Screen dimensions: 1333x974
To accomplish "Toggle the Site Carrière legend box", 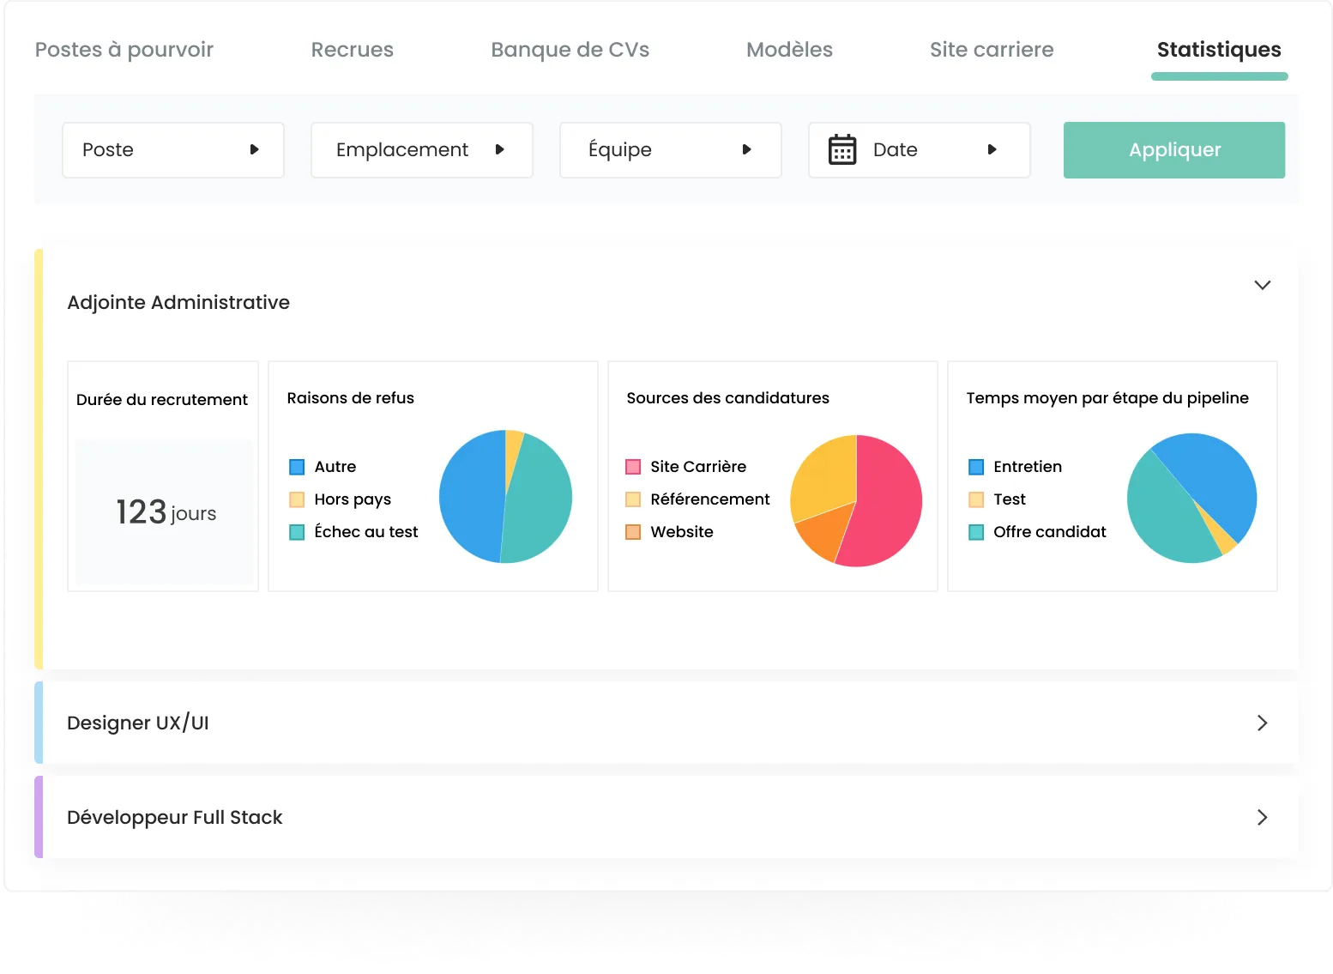I will coord(633,467).
